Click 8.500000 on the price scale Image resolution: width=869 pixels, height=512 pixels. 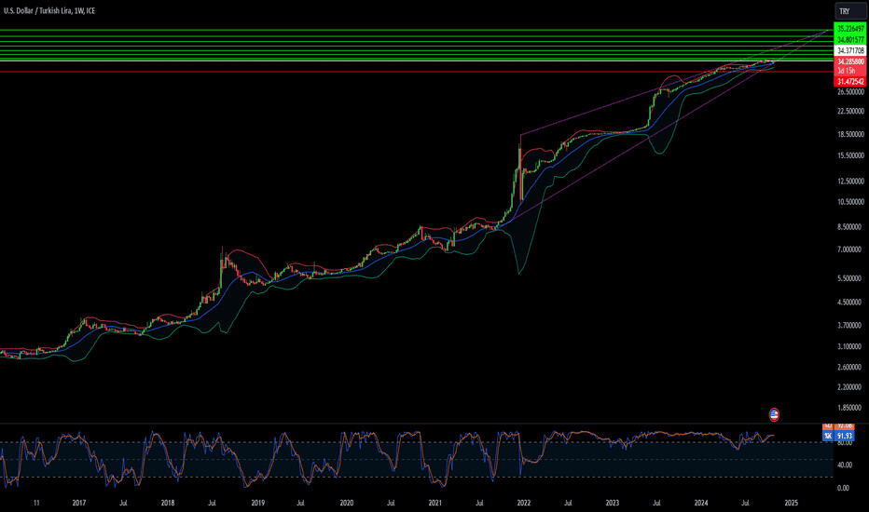[x=848, y=227]
